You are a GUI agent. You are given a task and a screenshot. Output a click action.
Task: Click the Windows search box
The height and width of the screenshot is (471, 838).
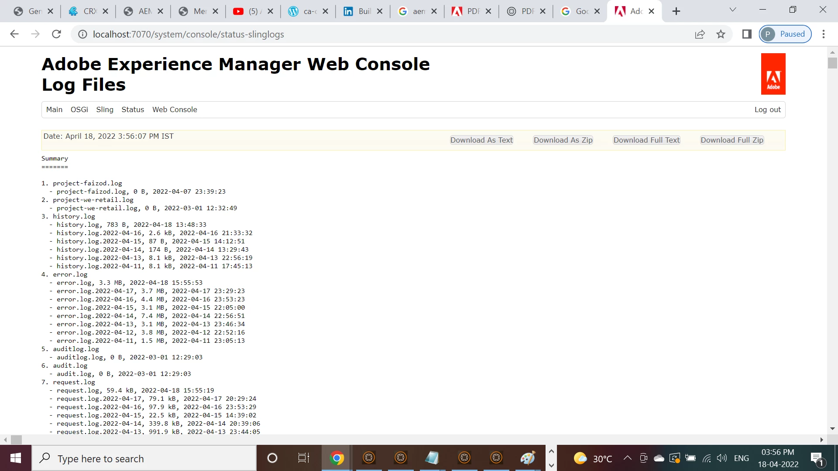tap(144, 458)
